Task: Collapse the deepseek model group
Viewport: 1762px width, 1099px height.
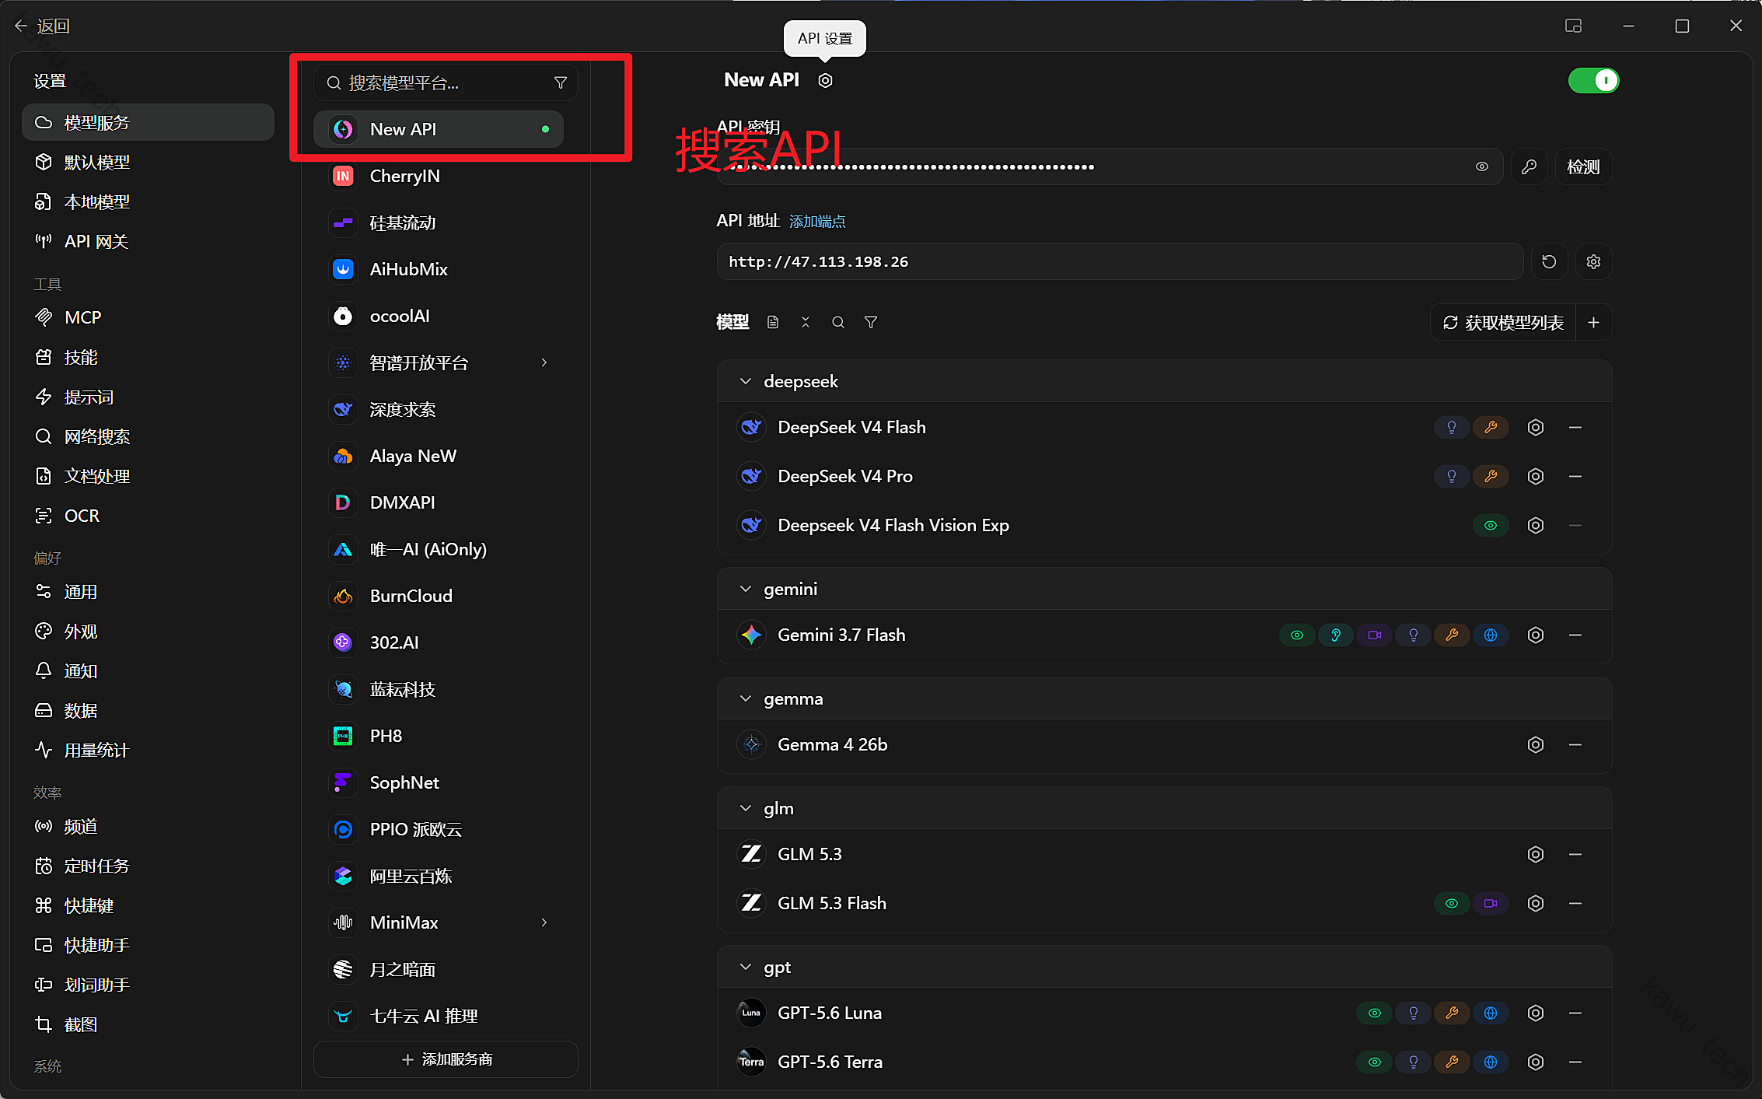Action: [746, 381]
